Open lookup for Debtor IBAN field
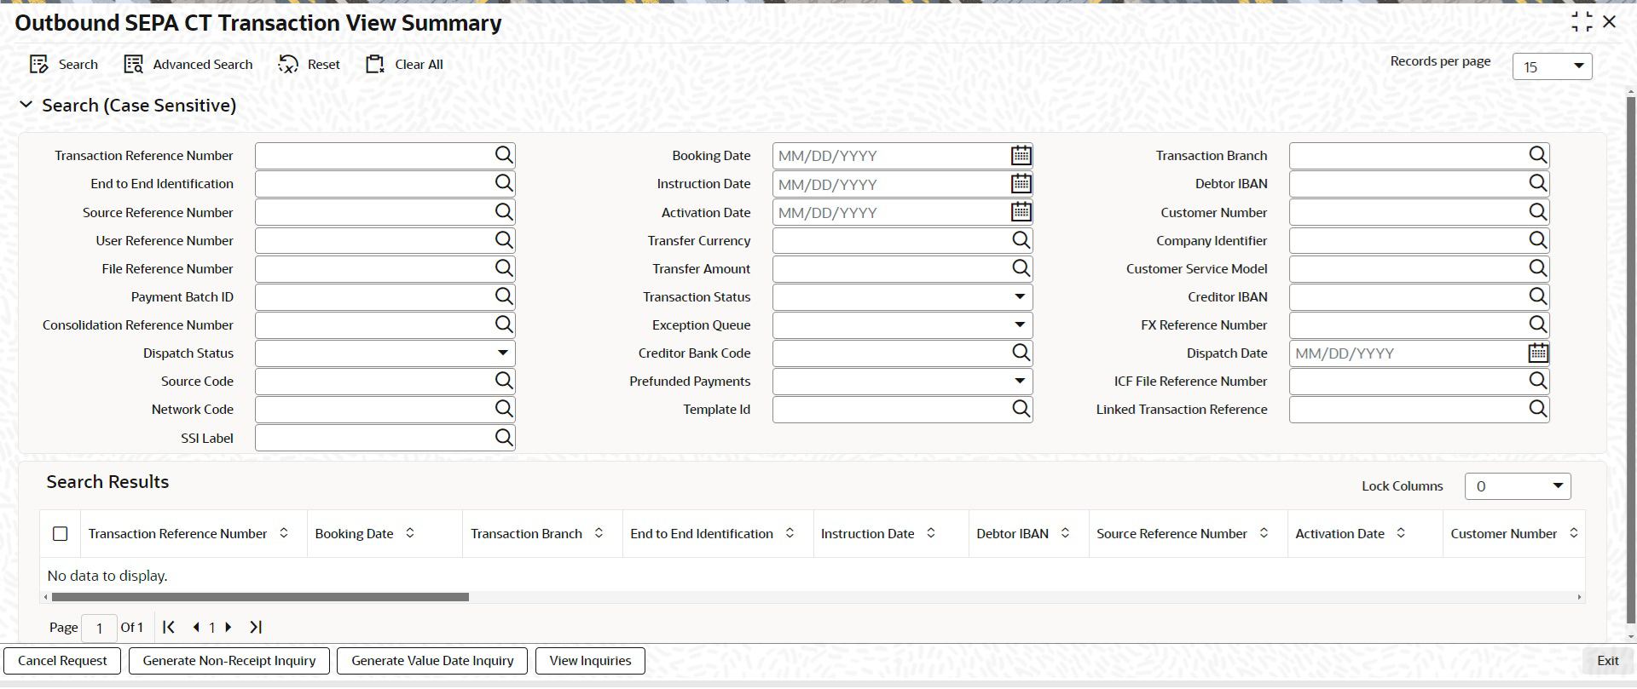 coord(1537,183)
